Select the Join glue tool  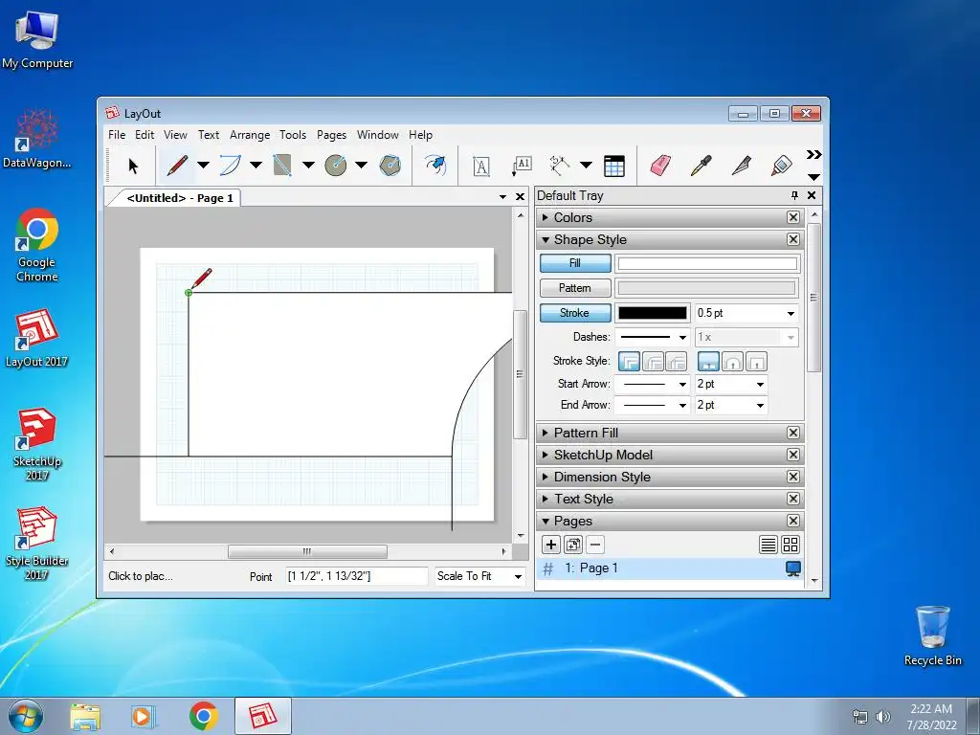click(x=781, y=166)
